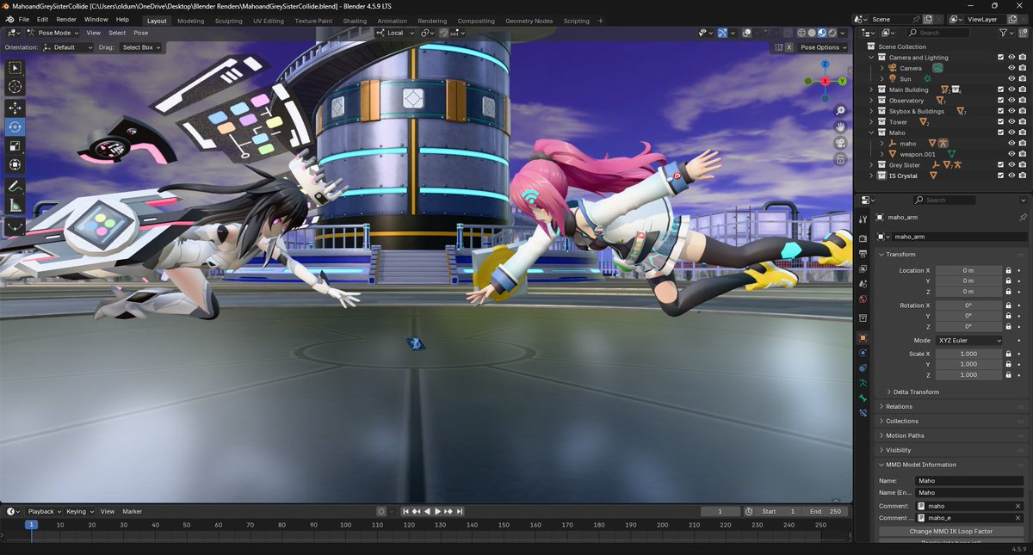Lock the Scale Z value

click(1008, 375)
